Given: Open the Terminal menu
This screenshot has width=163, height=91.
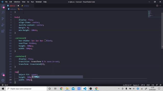Looking at the screenshot, I should 38,2.
